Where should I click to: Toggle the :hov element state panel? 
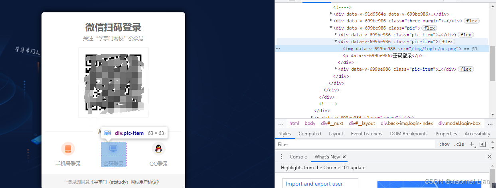point(444,144)
